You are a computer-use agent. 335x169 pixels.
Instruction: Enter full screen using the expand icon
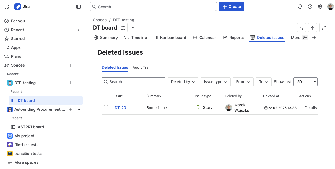(324, 28)
